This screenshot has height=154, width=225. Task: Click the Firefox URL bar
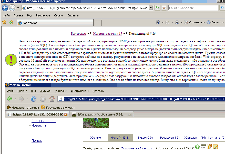pos(141,99)
